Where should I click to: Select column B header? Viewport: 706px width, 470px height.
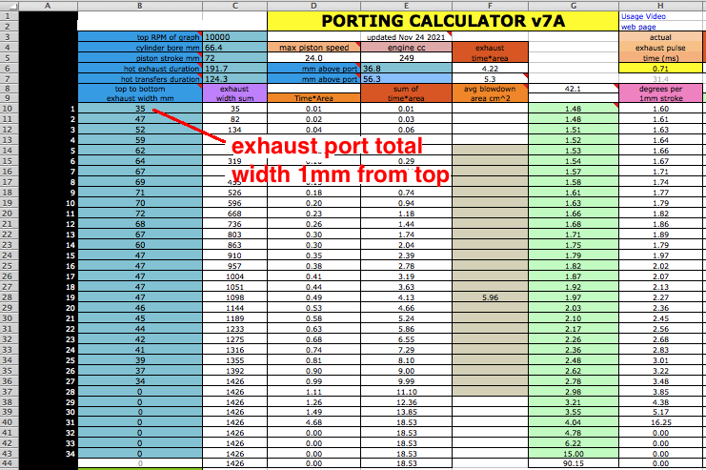pyautogui.click(x=140, y=6)
